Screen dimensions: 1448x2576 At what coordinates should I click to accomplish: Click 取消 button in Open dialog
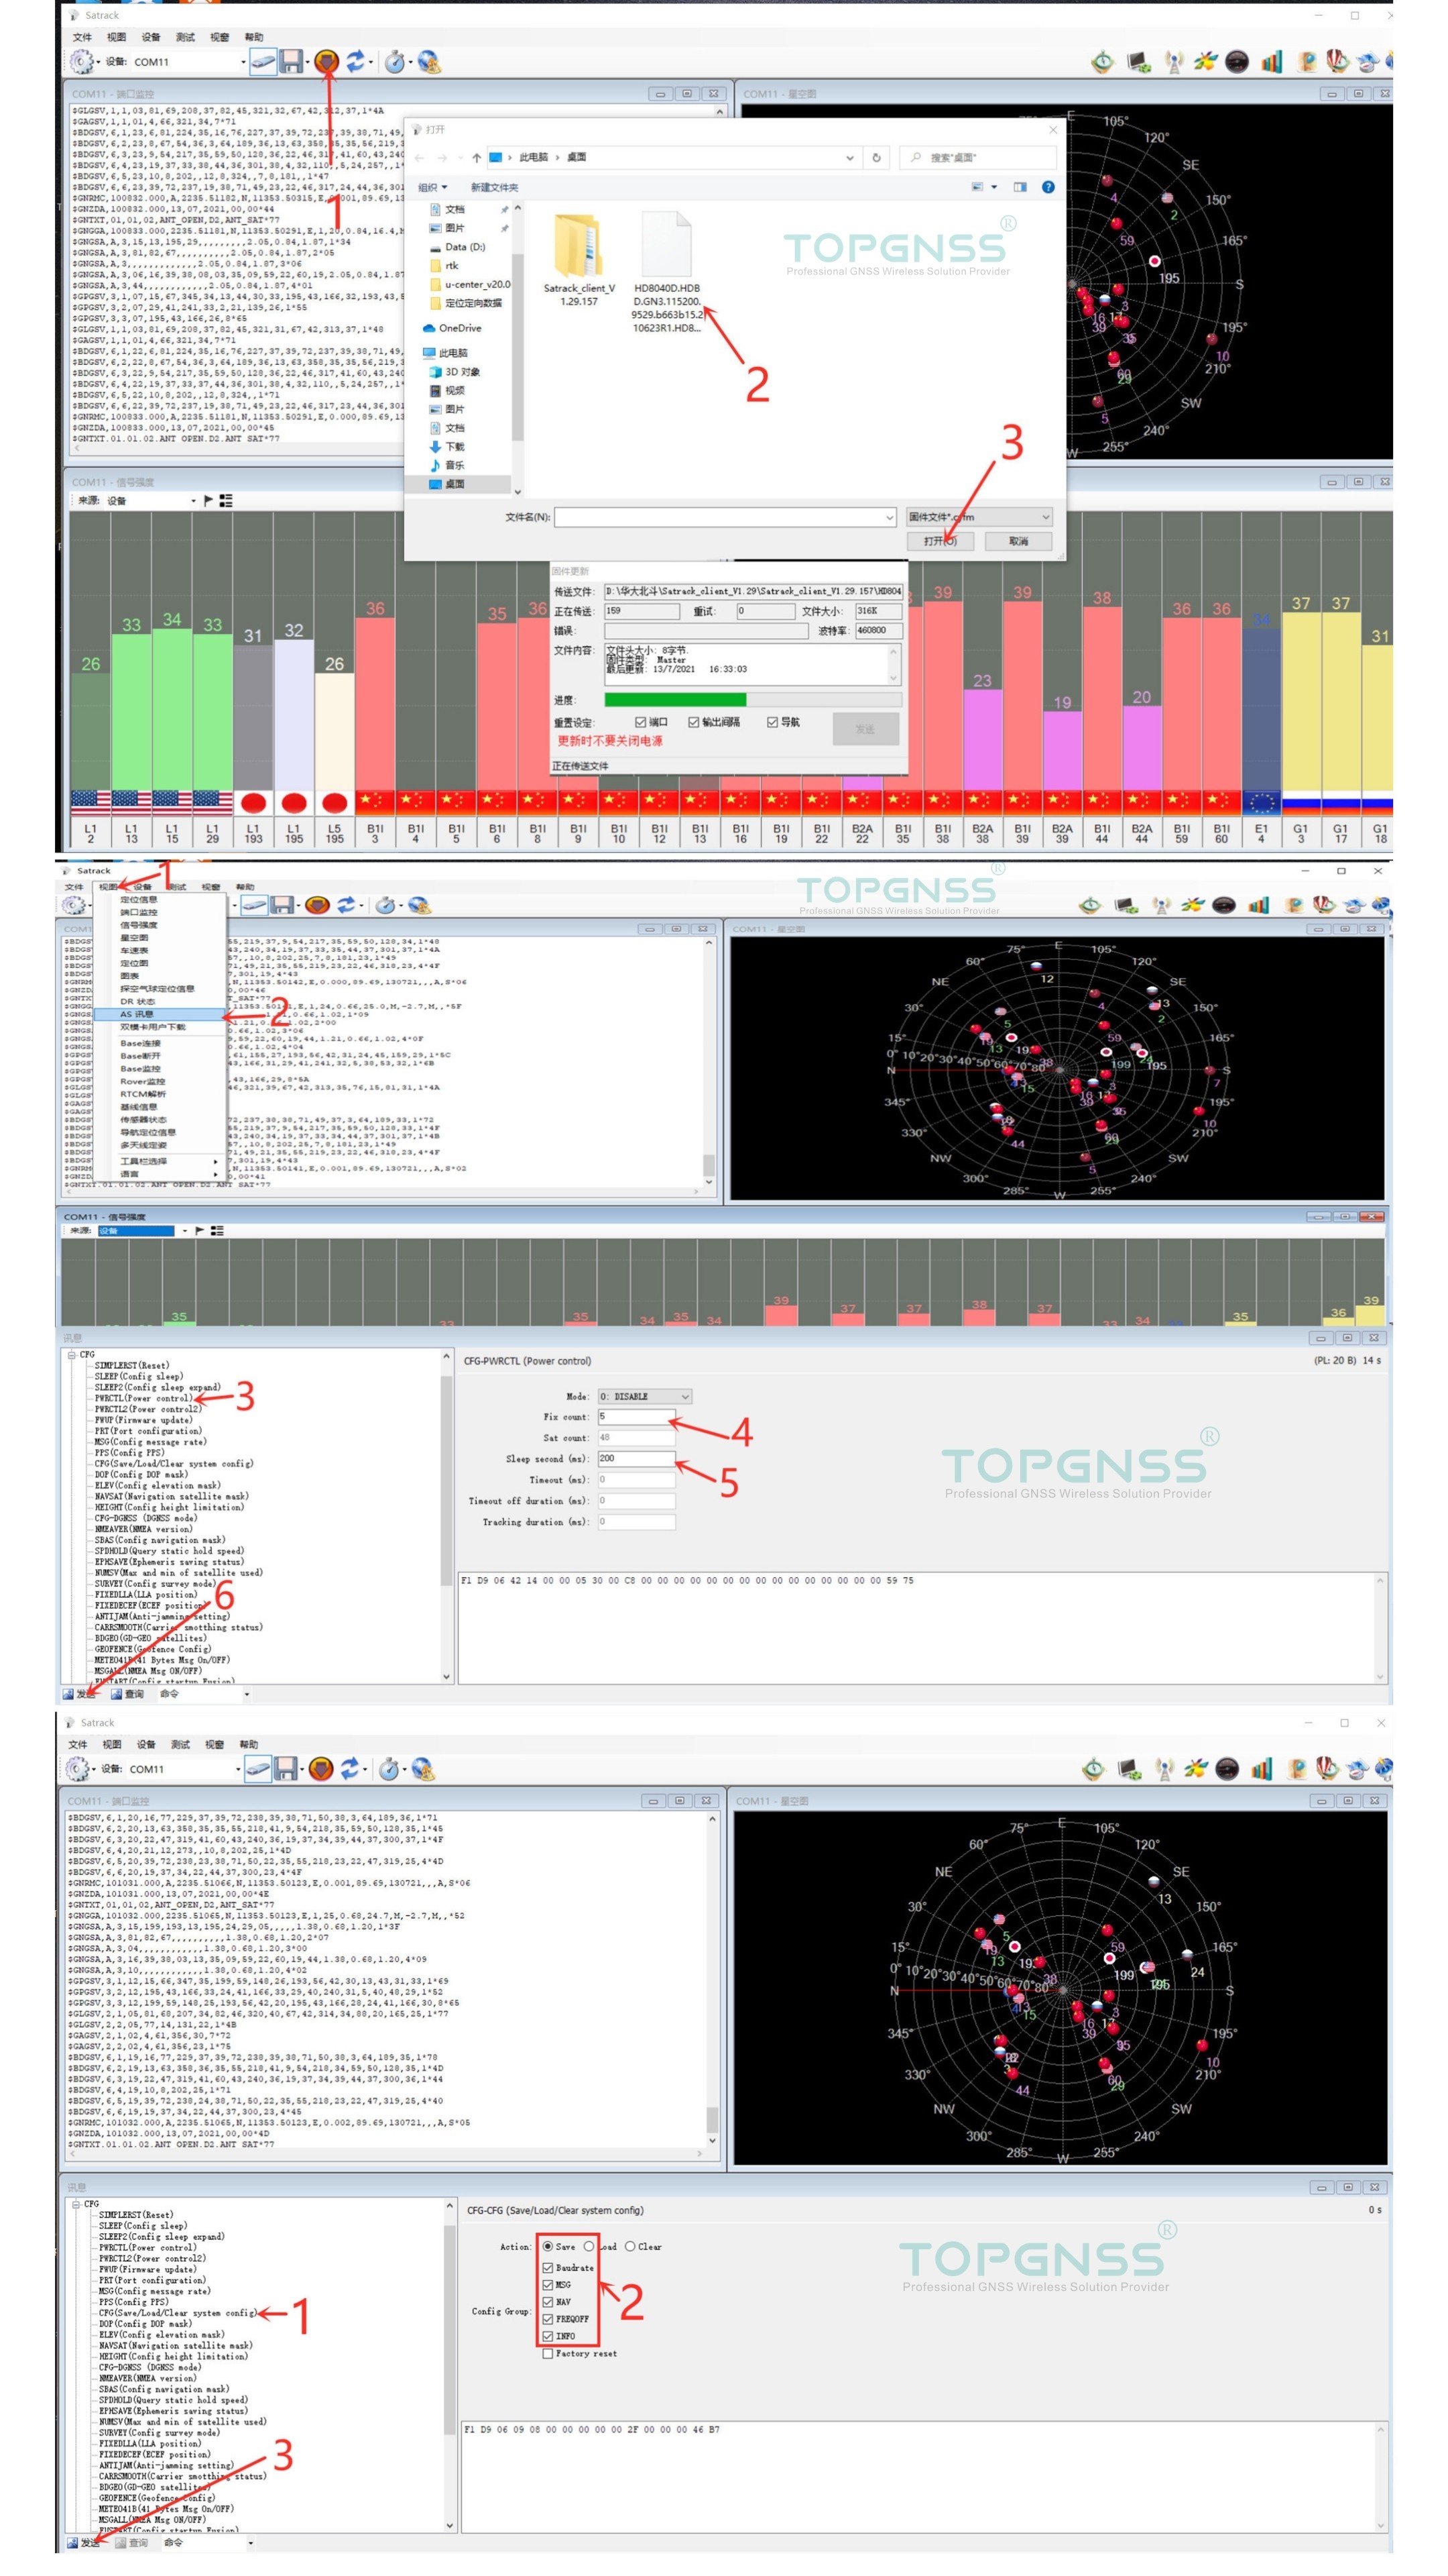point(1018,541)
